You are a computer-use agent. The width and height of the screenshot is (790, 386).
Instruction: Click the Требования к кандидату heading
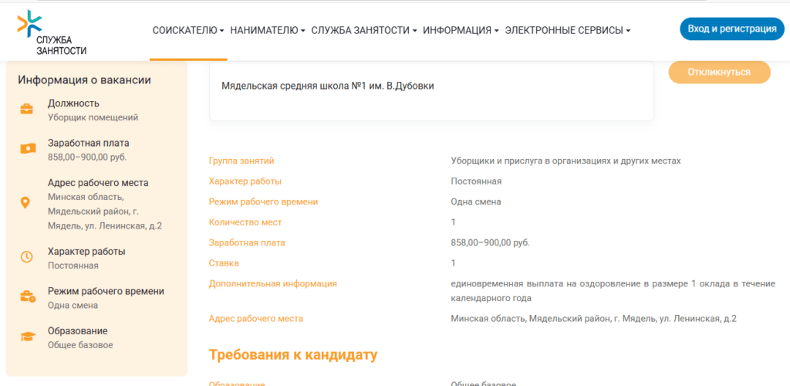point(293,355)
